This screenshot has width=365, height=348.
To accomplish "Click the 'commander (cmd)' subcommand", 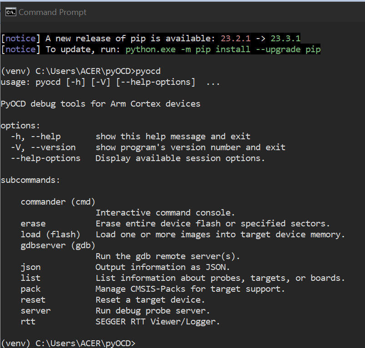I will pos(58,202).
